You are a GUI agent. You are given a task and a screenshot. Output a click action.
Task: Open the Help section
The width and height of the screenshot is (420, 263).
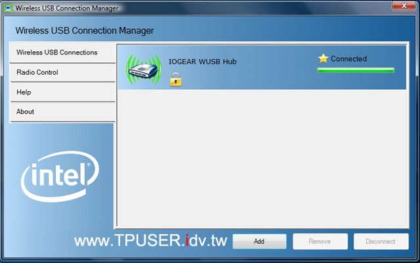[x=62, y=92]
